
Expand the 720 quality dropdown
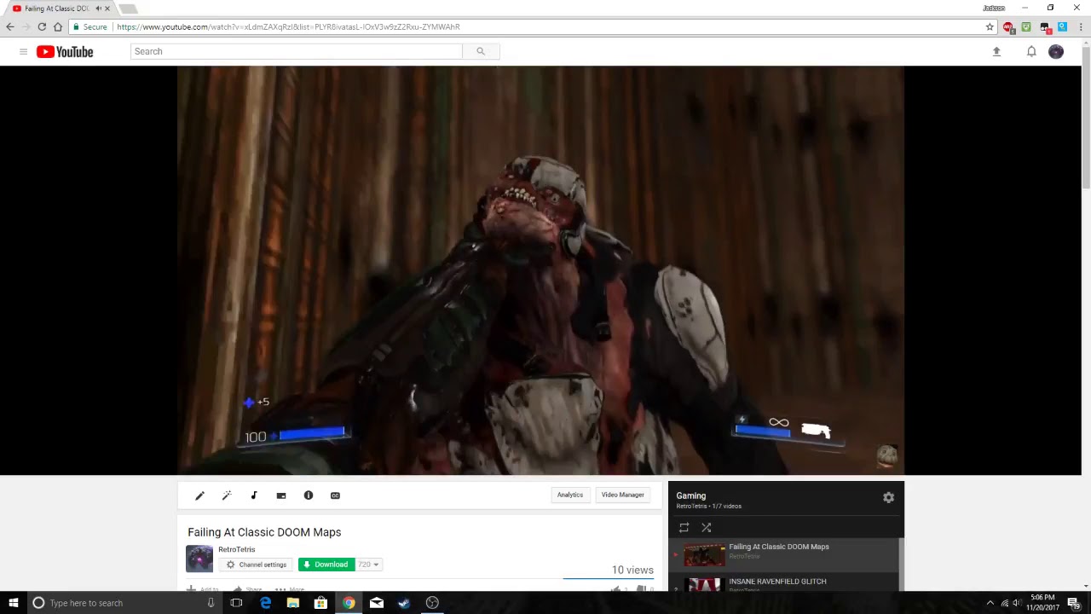368,565
